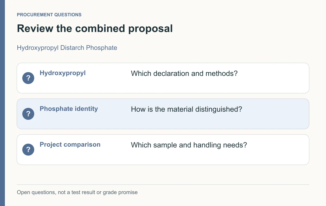Click the question mark icon beside Project comparison
Viewport: 326px width, 206px height.
[x=28, y=150]
